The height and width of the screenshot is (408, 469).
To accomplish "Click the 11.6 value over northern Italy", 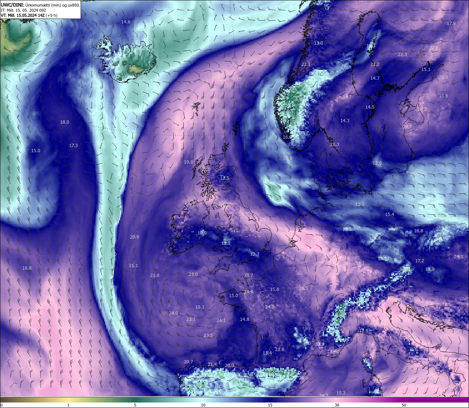I will pyautogui.click(x=363, y=331).
